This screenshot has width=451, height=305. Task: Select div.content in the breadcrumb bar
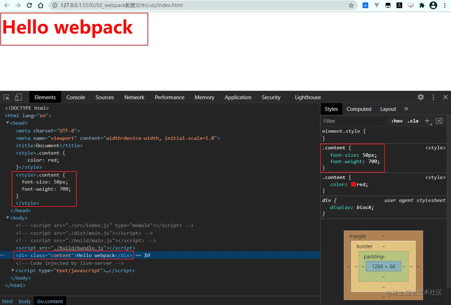click(50, 301)
